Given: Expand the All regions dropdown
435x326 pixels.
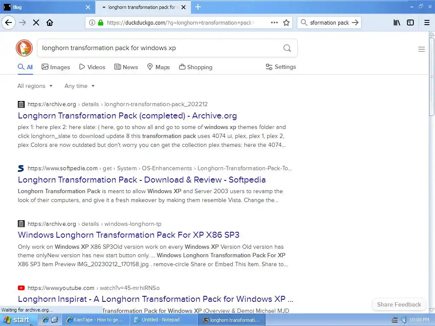Looking at the screenshot, I should point(35,86).
